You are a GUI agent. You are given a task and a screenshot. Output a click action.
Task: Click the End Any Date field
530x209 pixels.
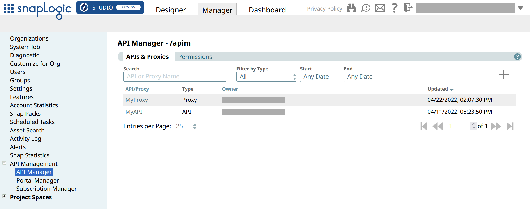click(x=364, y=77)
